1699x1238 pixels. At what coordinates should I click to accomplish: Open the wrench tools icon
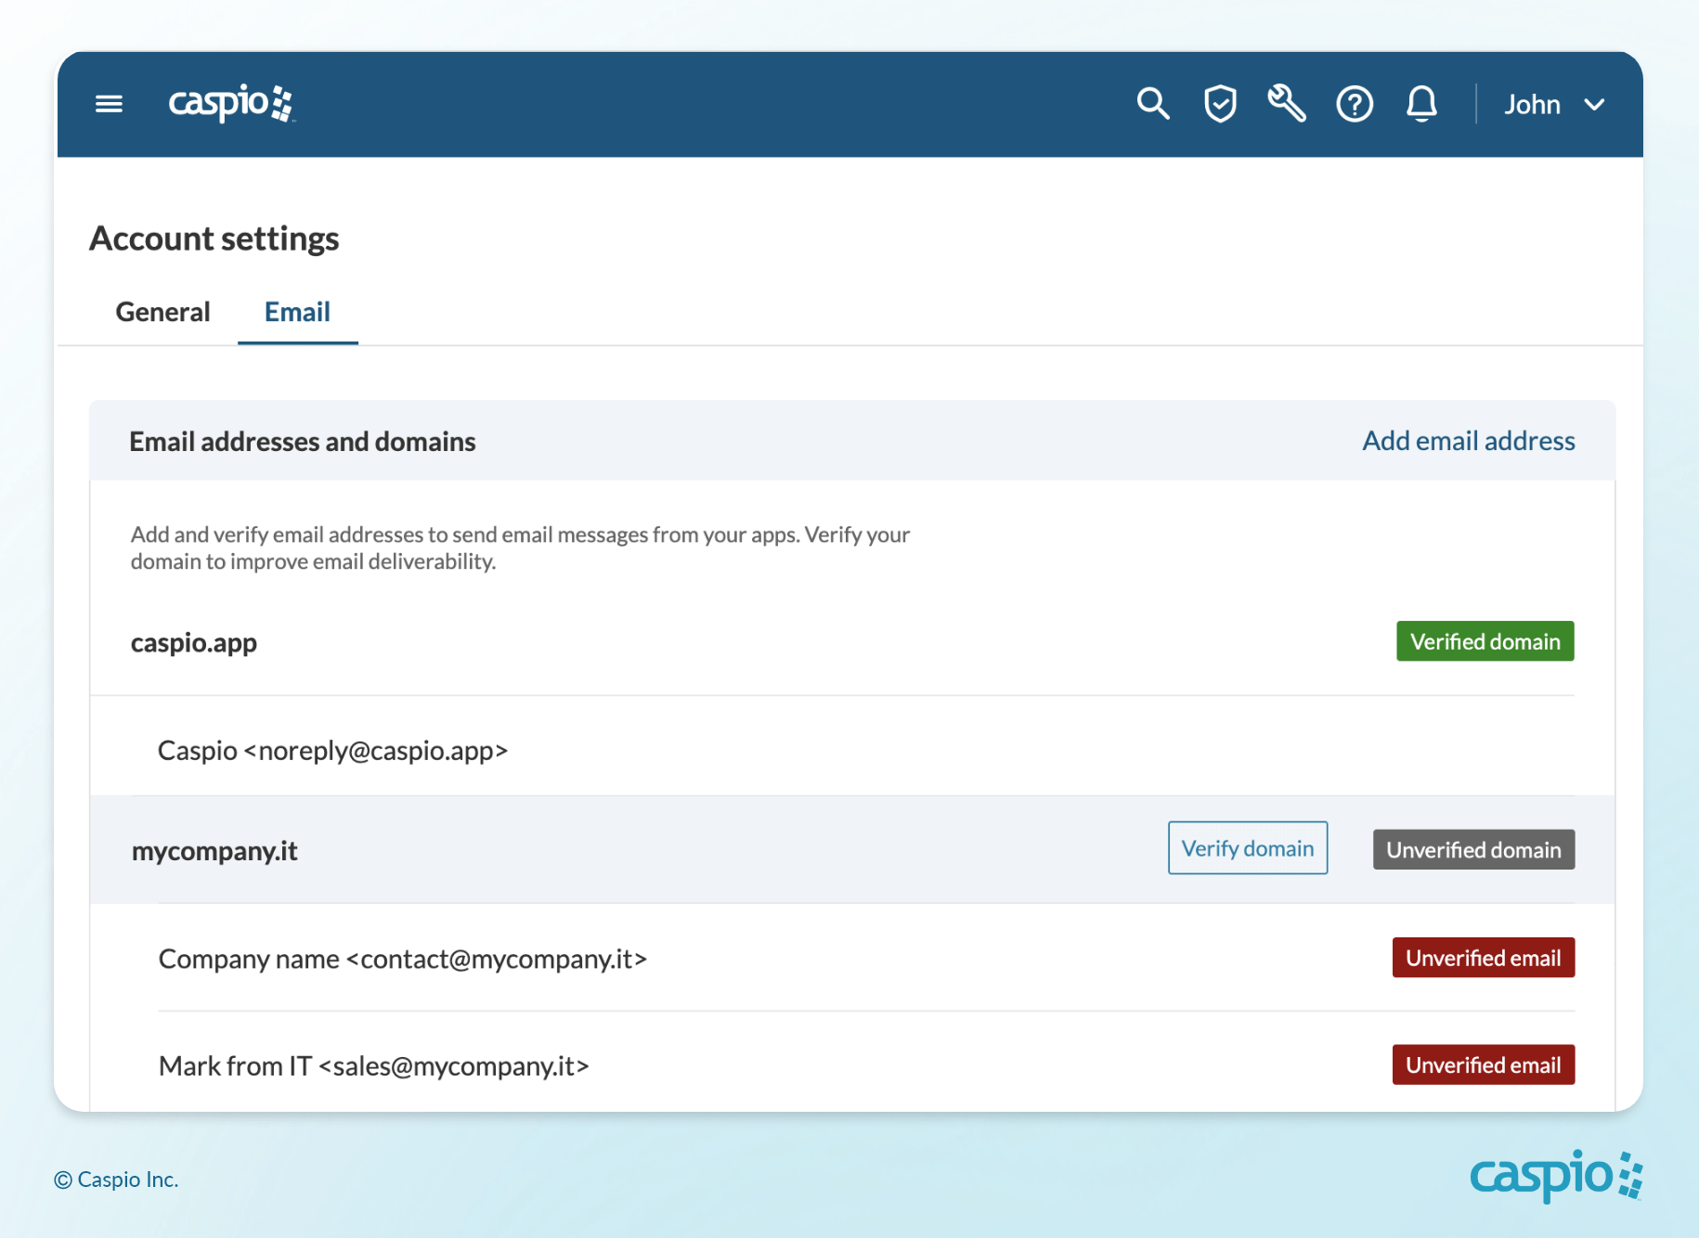point(1287,104)
